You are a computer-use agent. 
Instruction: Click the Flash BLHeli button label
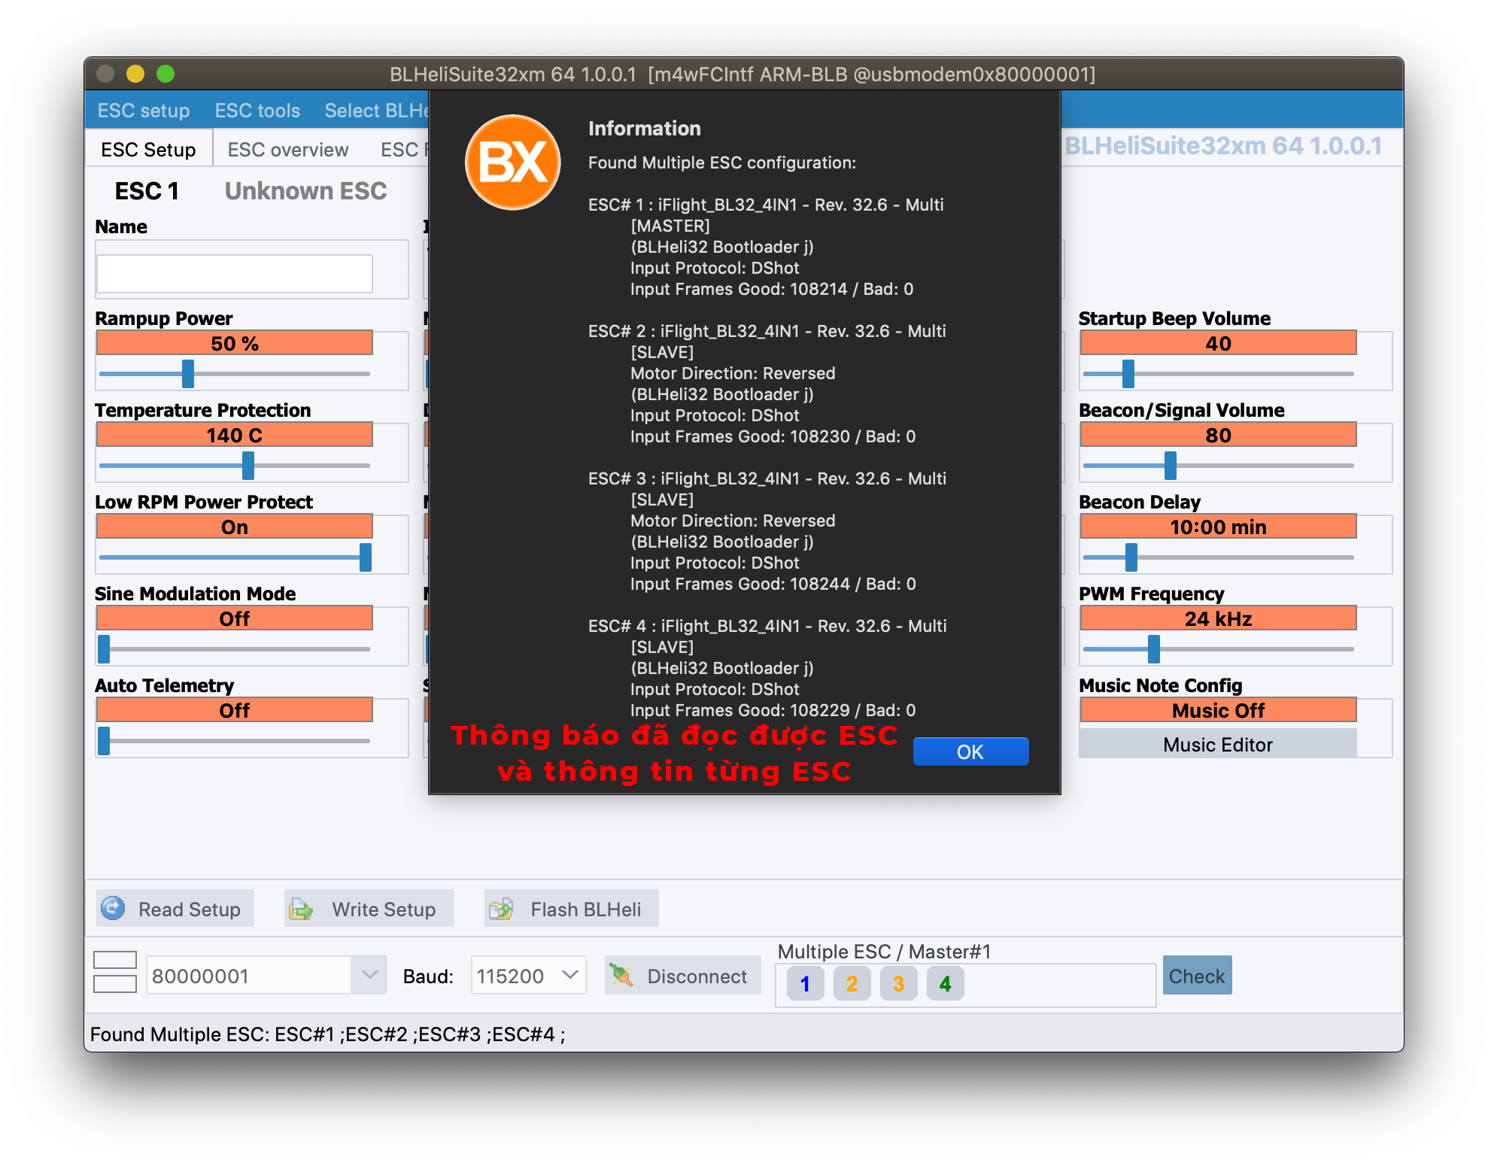coord(586,909)
